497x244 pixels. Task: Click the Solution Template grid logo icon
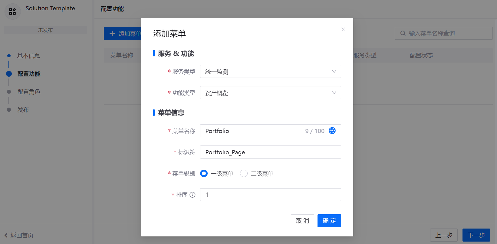point(12,12)
